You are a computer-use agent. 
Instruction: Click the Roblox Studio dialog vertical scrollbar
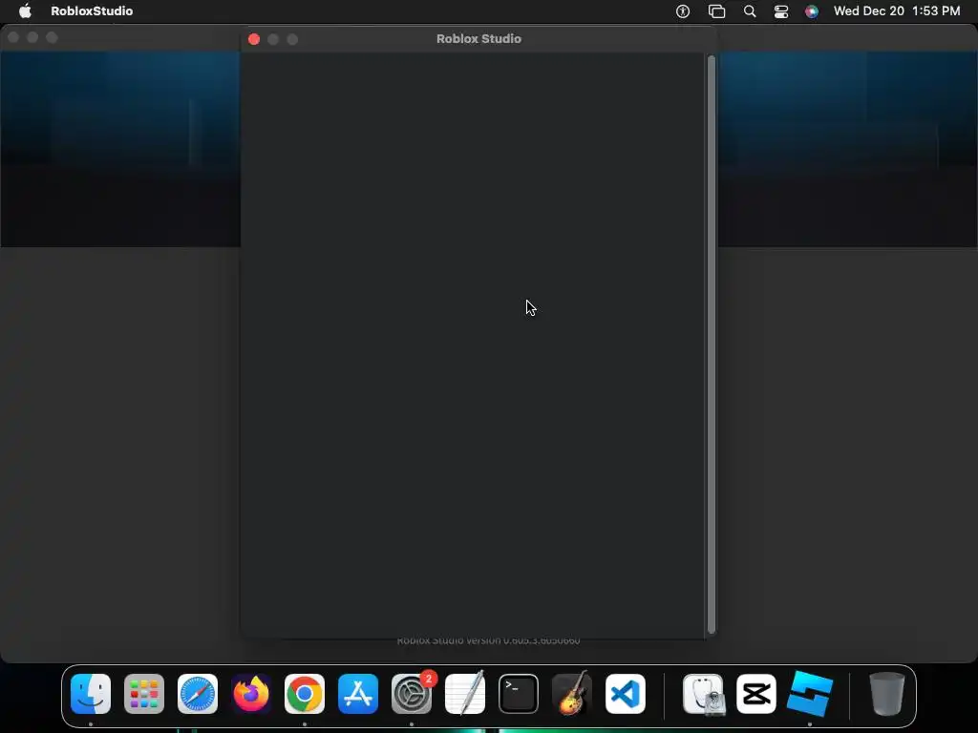(x=711, y=344)
